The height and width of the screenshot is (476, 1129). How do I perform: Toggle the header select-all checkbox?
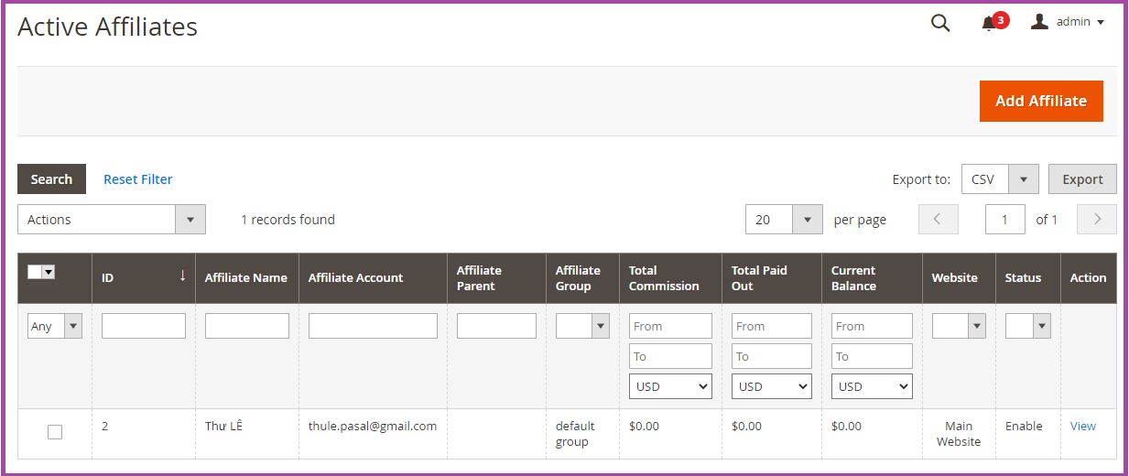35,272
